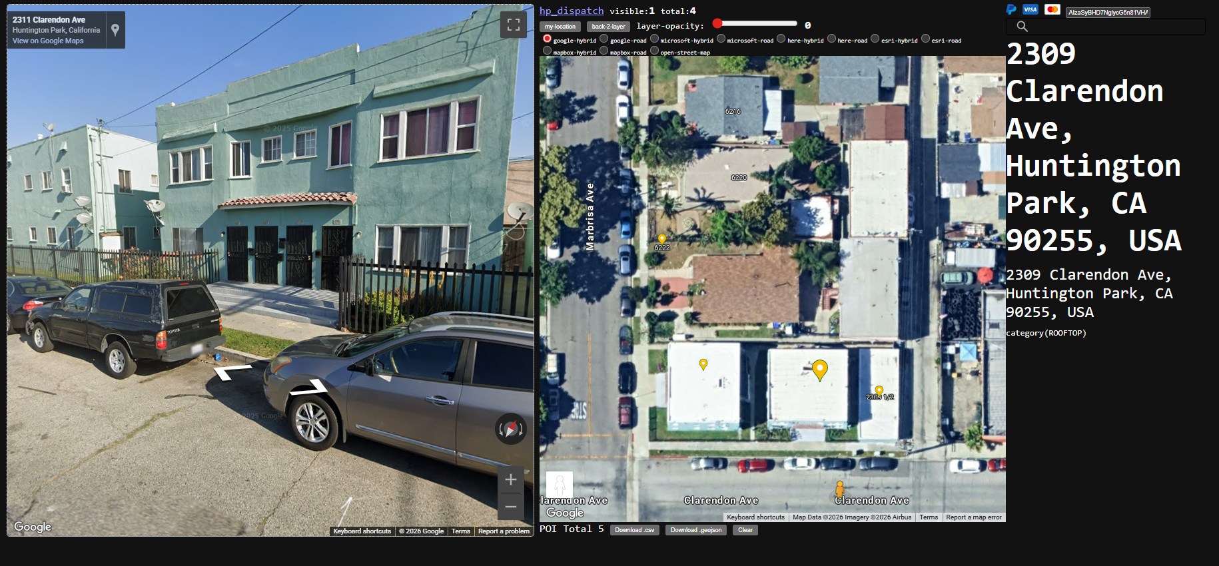The width and height of the screenshot is (1219, 566).
Task: Click the Street View compass icon
Action: pyautogui.click(x=511, y=429)
